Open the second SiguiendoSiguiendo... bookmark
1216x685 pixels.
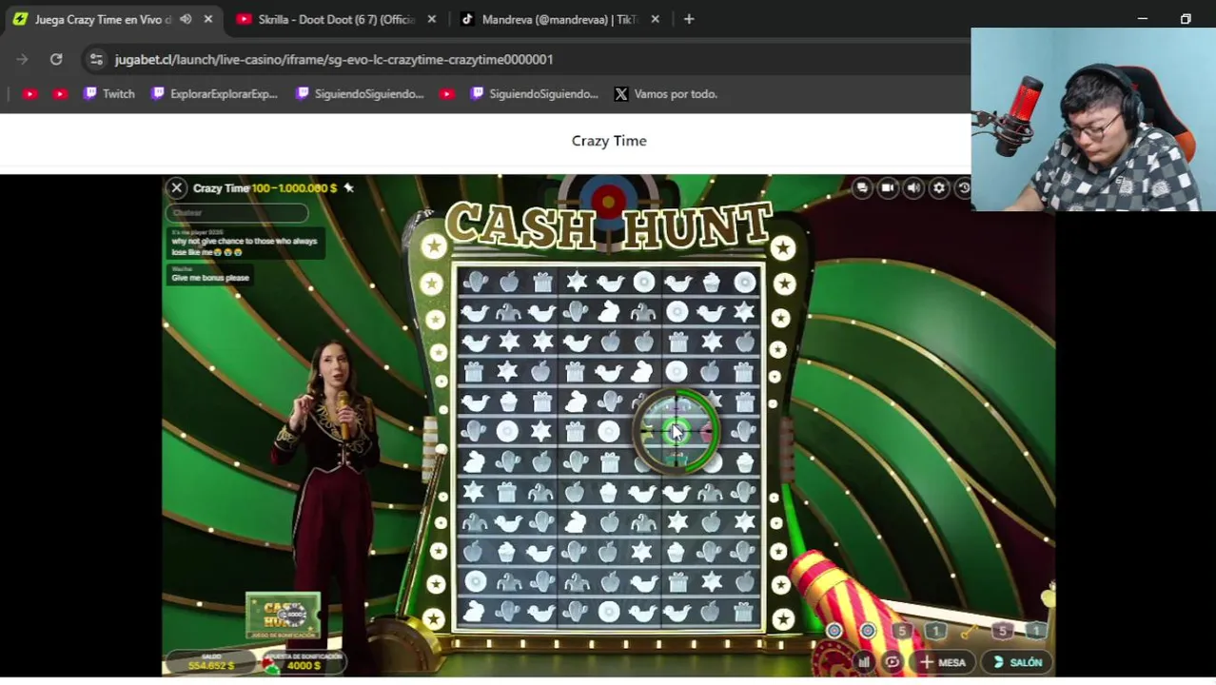point(534,94)
